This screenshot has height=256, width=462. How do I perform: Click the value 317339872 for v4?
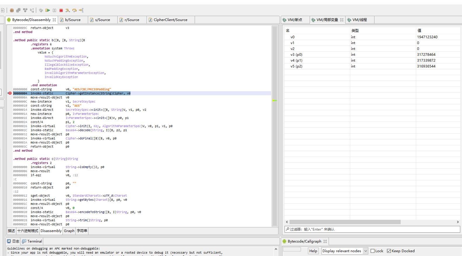coord(426,60)
